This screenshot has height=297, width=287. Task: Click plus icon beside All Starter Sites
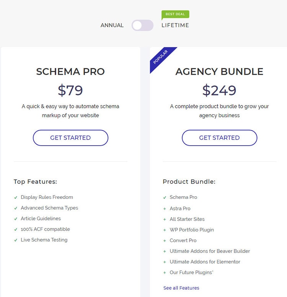pyautogui.click(x=165, y=220)
